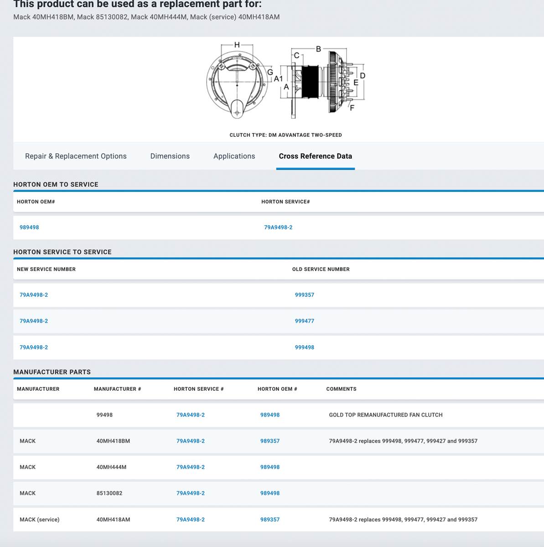Viewport: 544px width, 547px height.
Task: Click old service number 999498
Action: coord(304,347)
